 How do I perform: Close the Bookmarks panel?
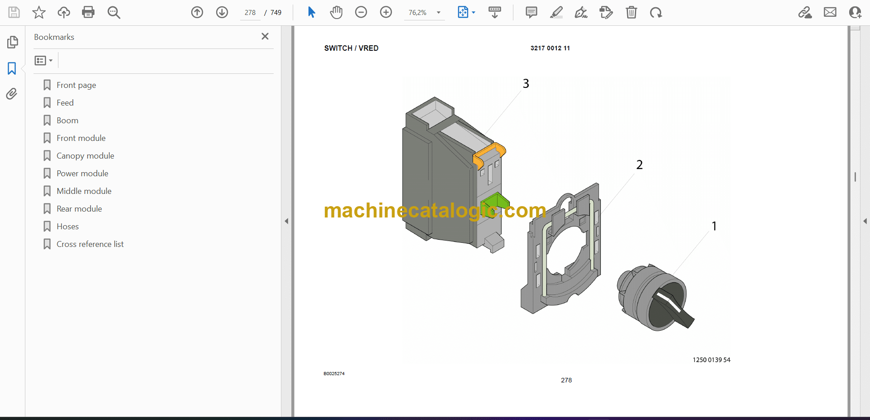265,36
